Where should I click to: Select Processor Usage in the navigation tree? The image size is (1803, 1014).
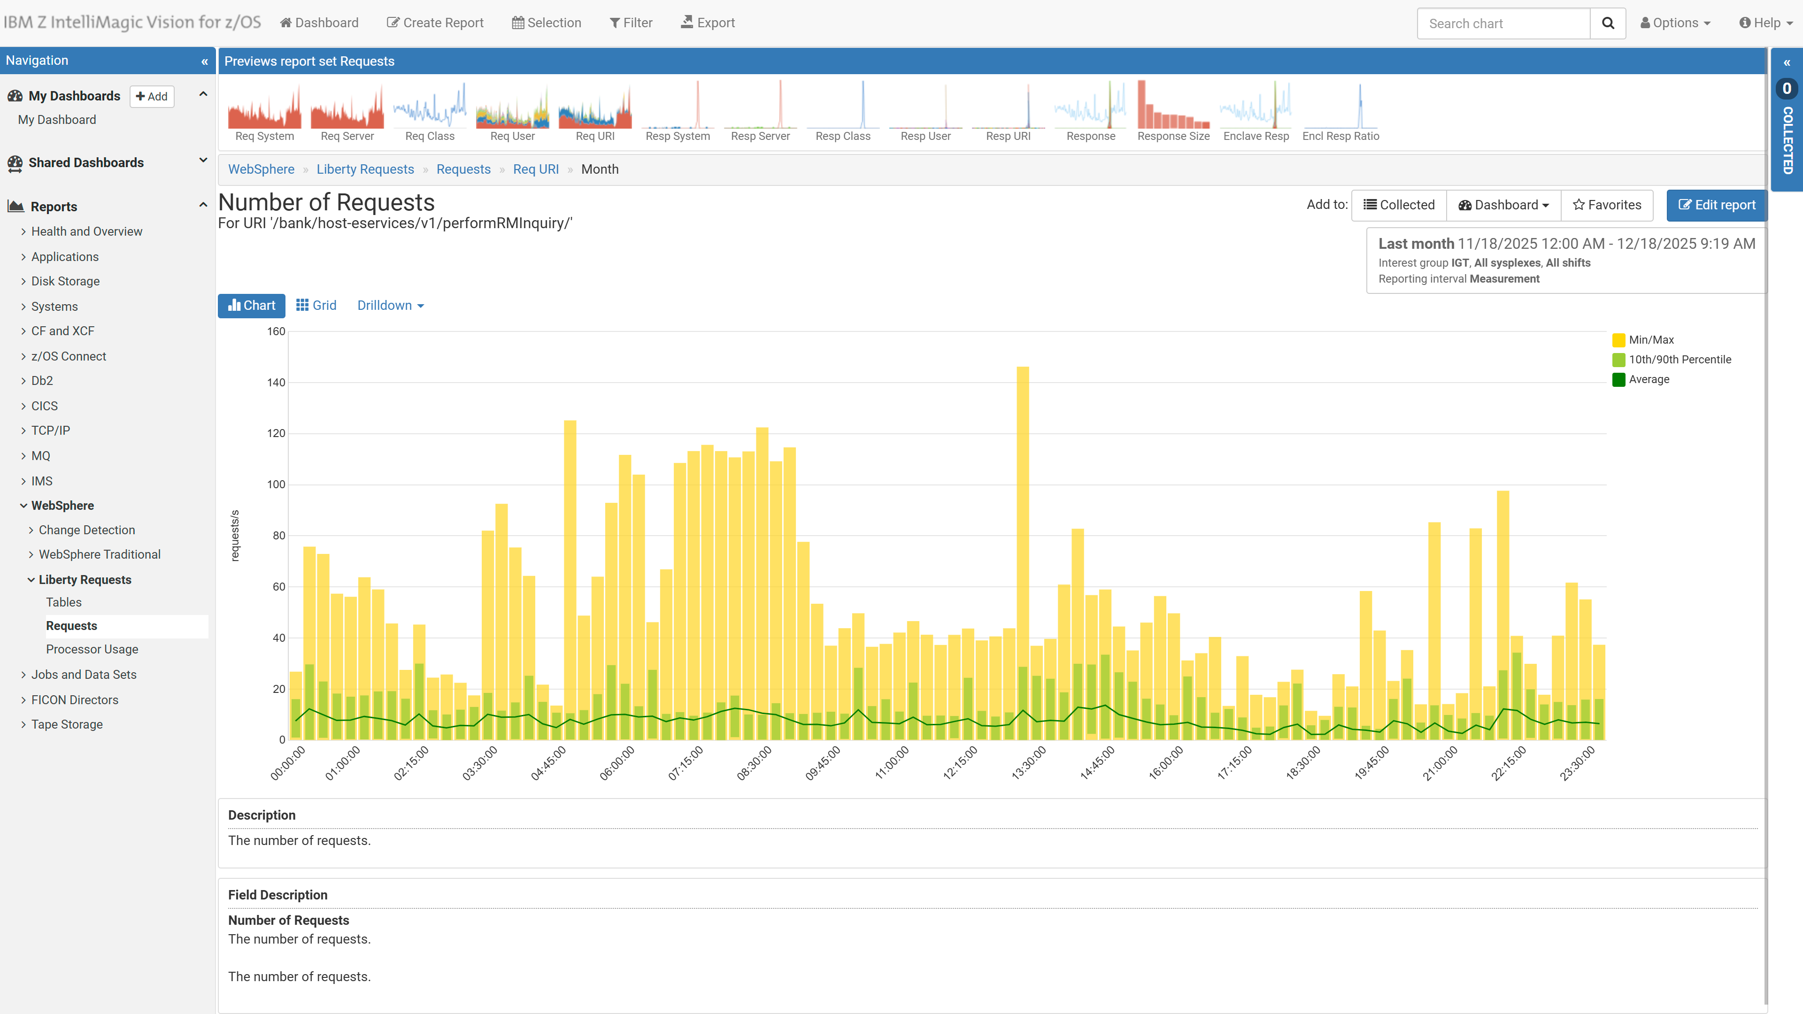pyautogui.click(x=92, y=649)
